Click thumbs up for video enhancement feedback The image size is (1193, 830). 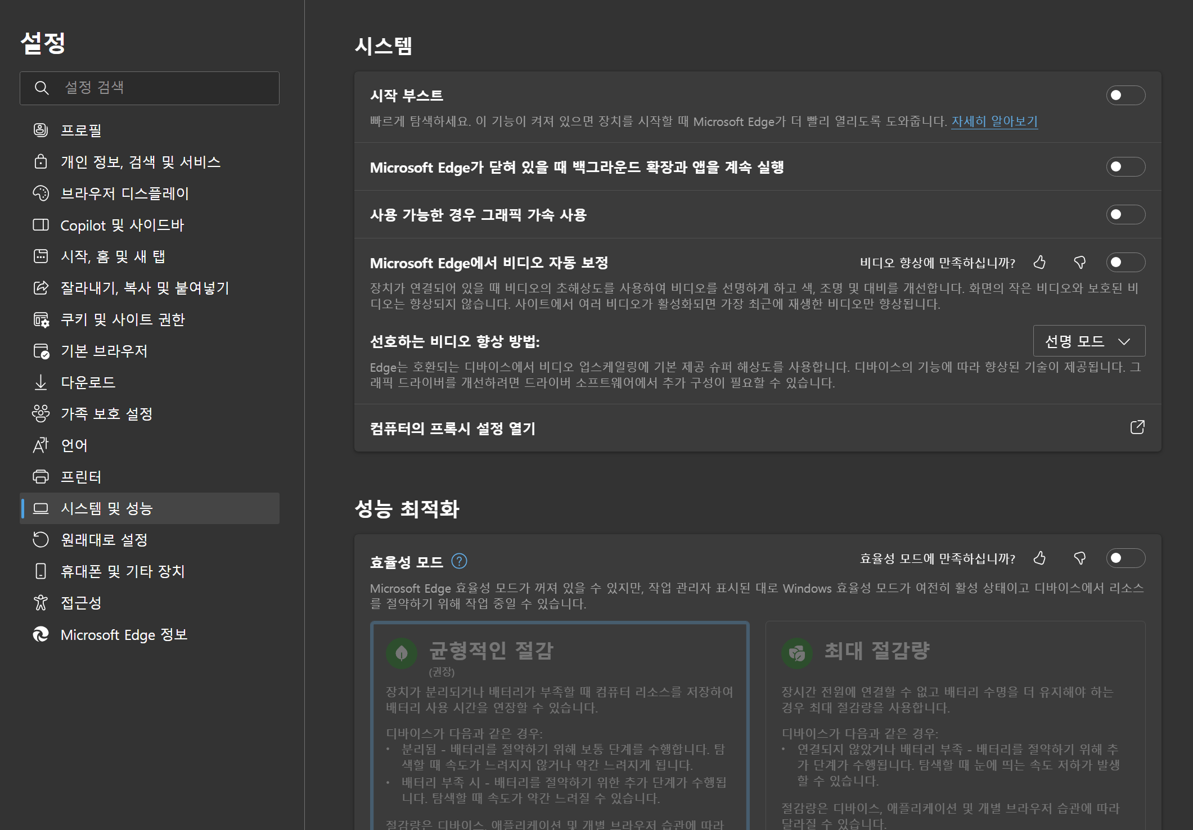[1039, 262]
